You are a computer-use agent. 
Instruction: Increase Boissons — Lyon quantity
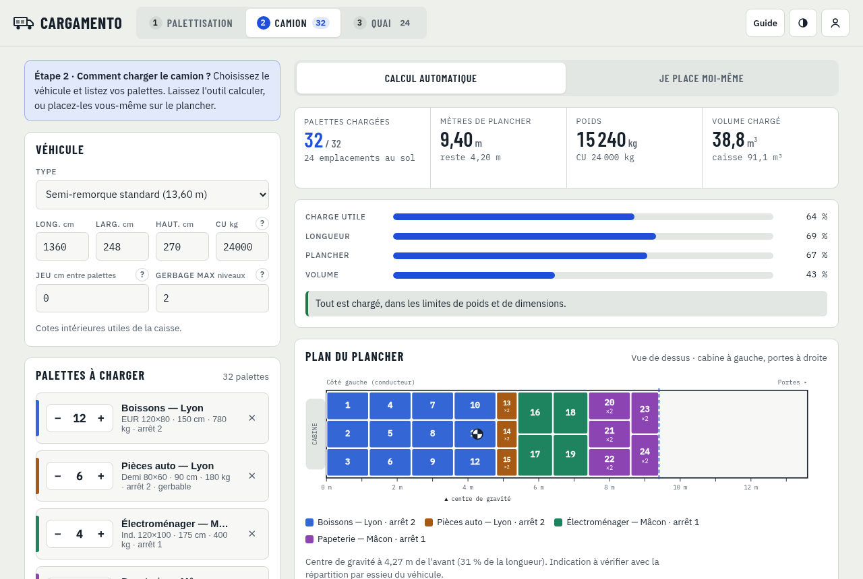[x=101, y=418]
